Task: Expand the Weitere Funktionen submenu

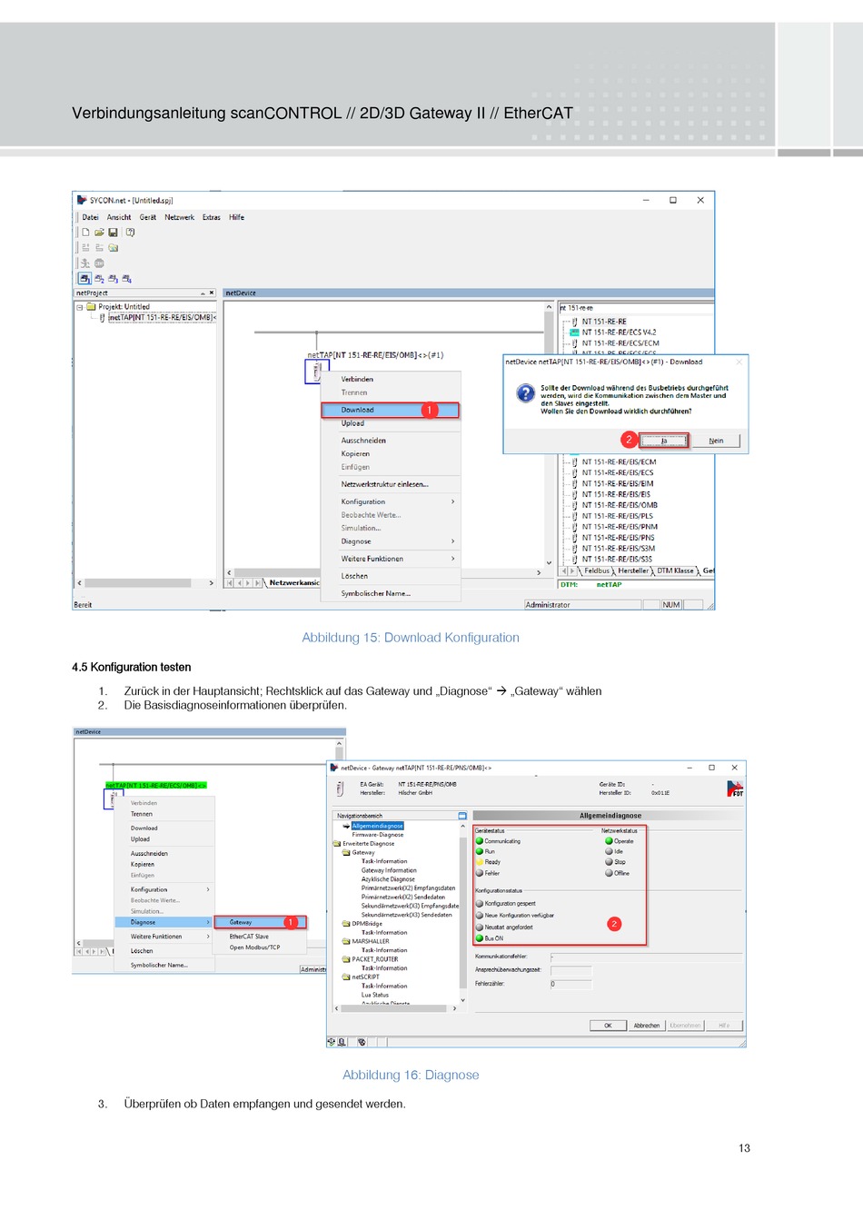Action: (x=452, y=559)
